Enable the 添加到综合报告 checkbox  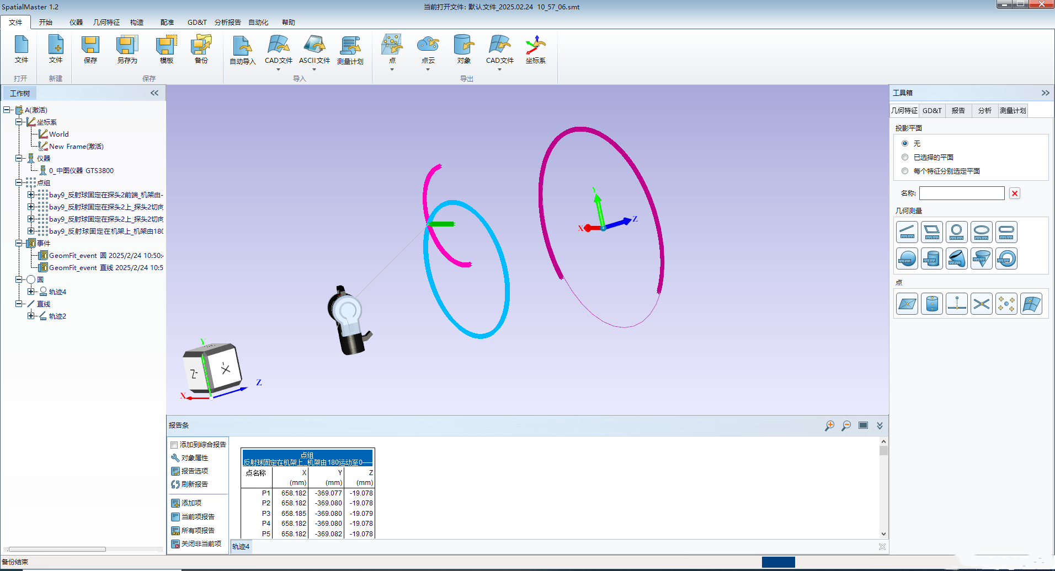pos(174,445)
